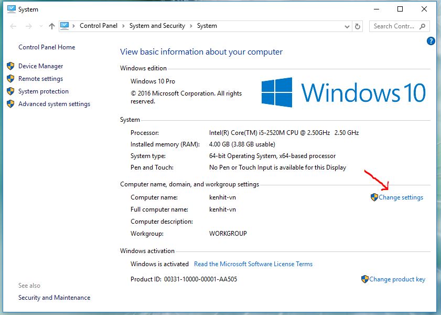Open Remote settings from left pane
The width and height of the screenshot is (441, 315).
40,79
